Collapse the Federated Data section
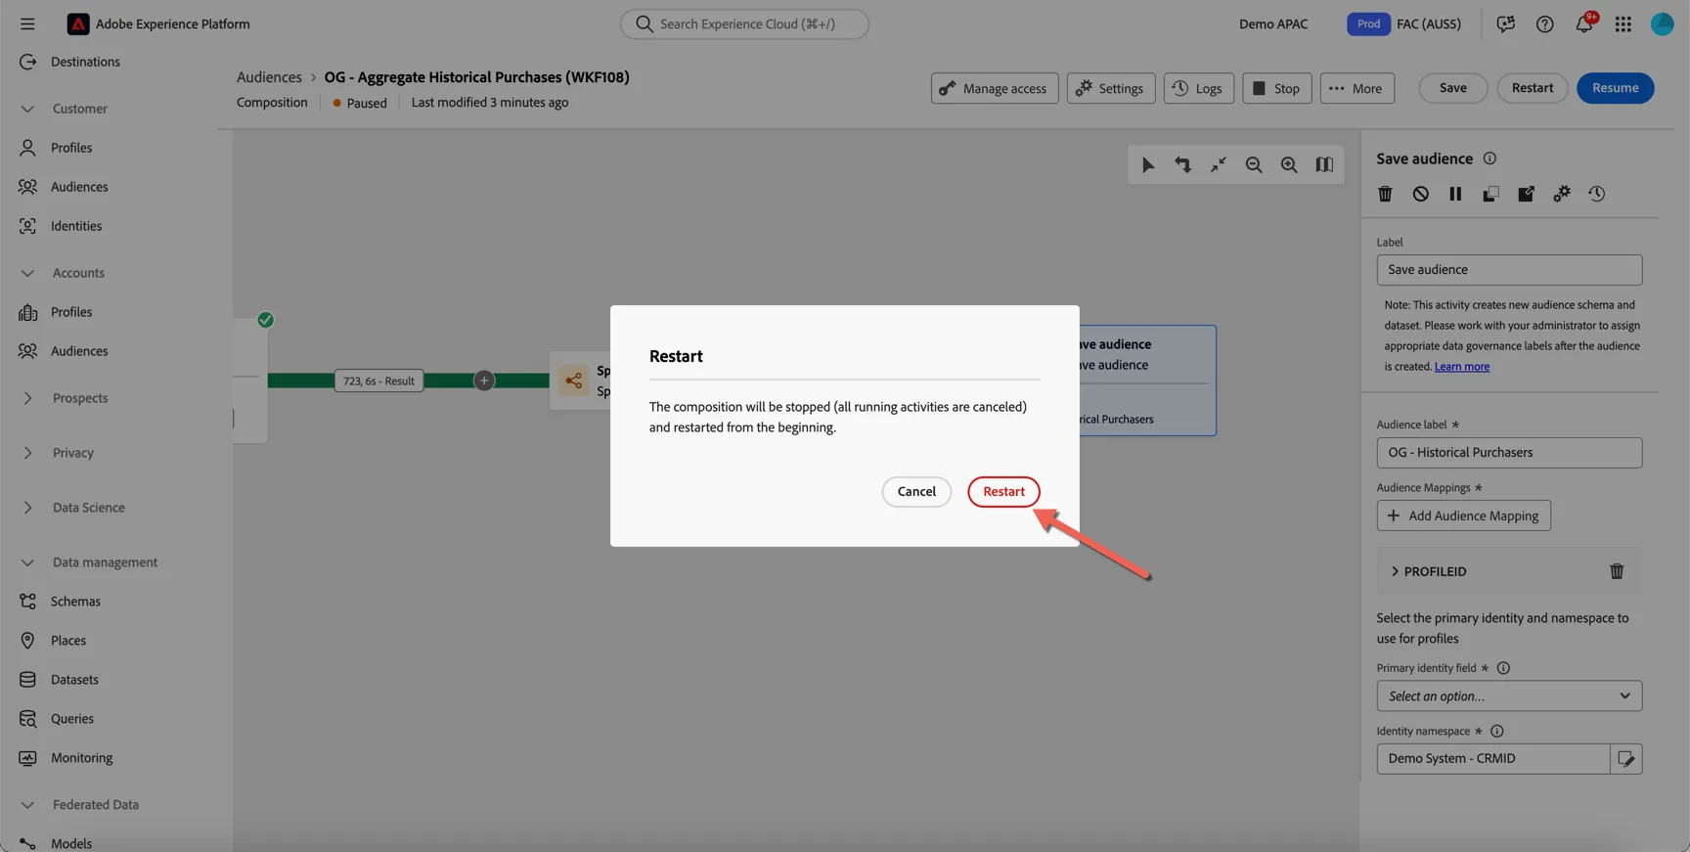 pos(27,805)
